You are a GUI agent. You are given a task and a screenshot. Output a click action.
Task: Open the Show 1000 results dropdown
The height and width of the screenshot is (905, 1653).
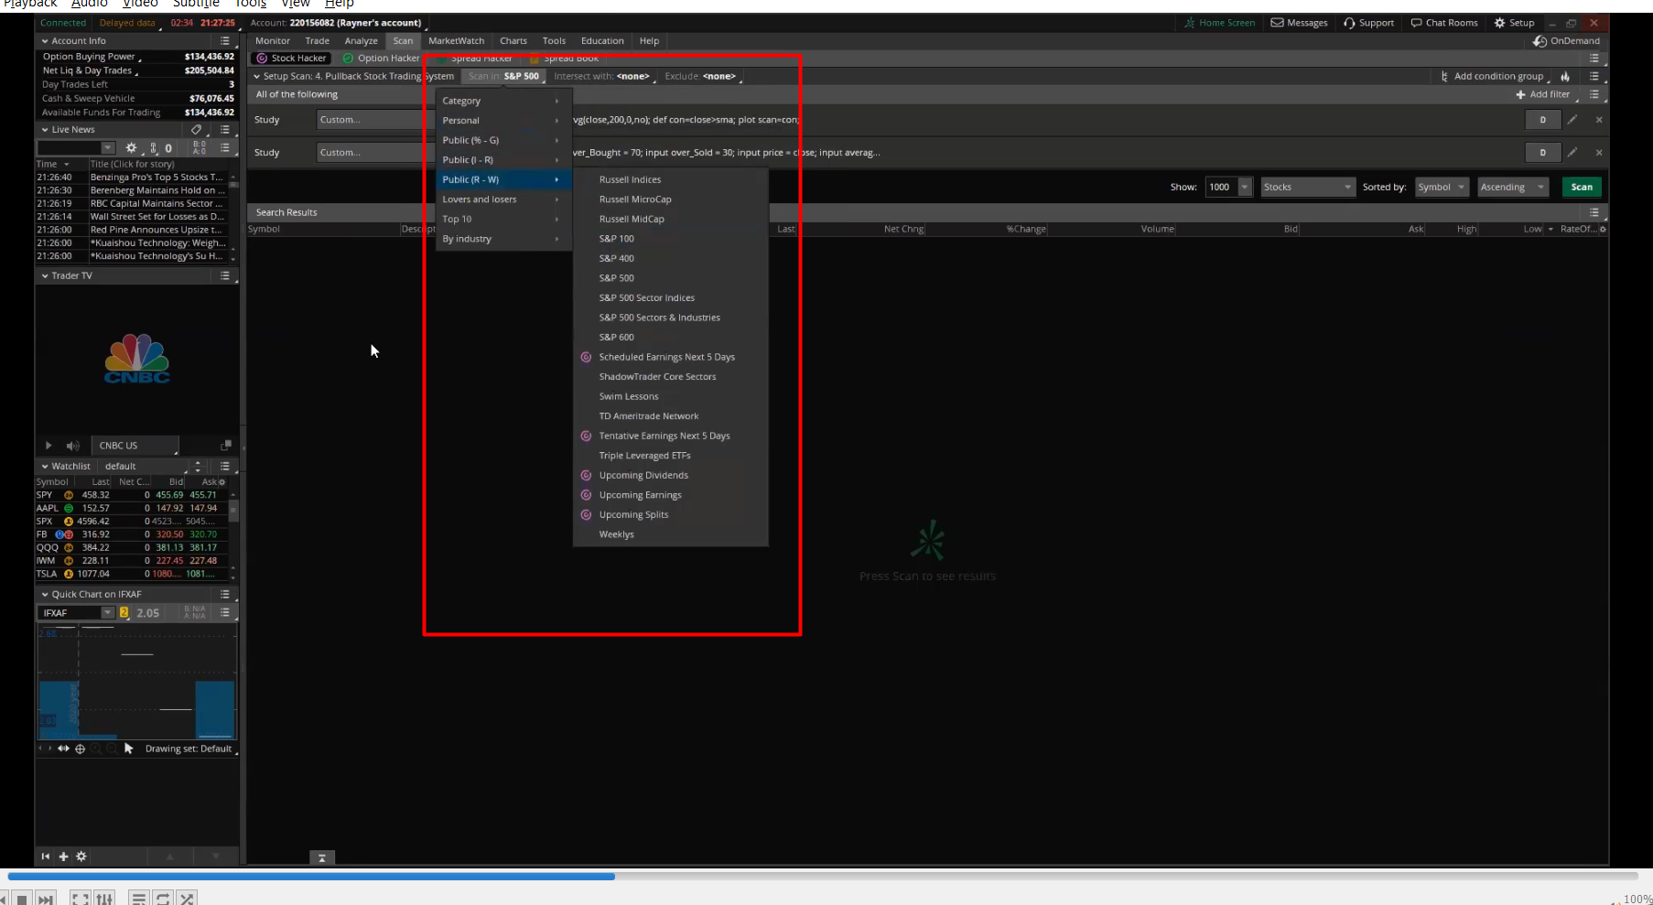(1244, 187)
